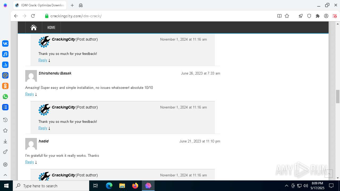Click the crackingcity.com address bar
This screenshot has width=340, height=191.
click(x=76, y=16)
